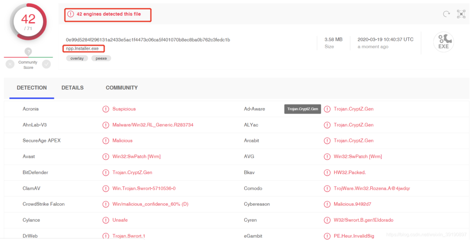Switch to the DETAILS tab
Viewport: 470px width, 243px height.
coord(73,88)
